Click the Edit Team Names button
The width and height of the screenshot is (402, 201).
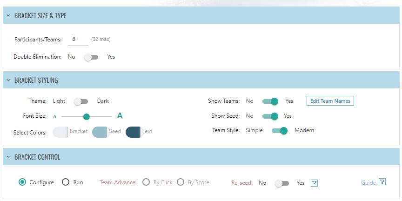[x=330, y=101]
